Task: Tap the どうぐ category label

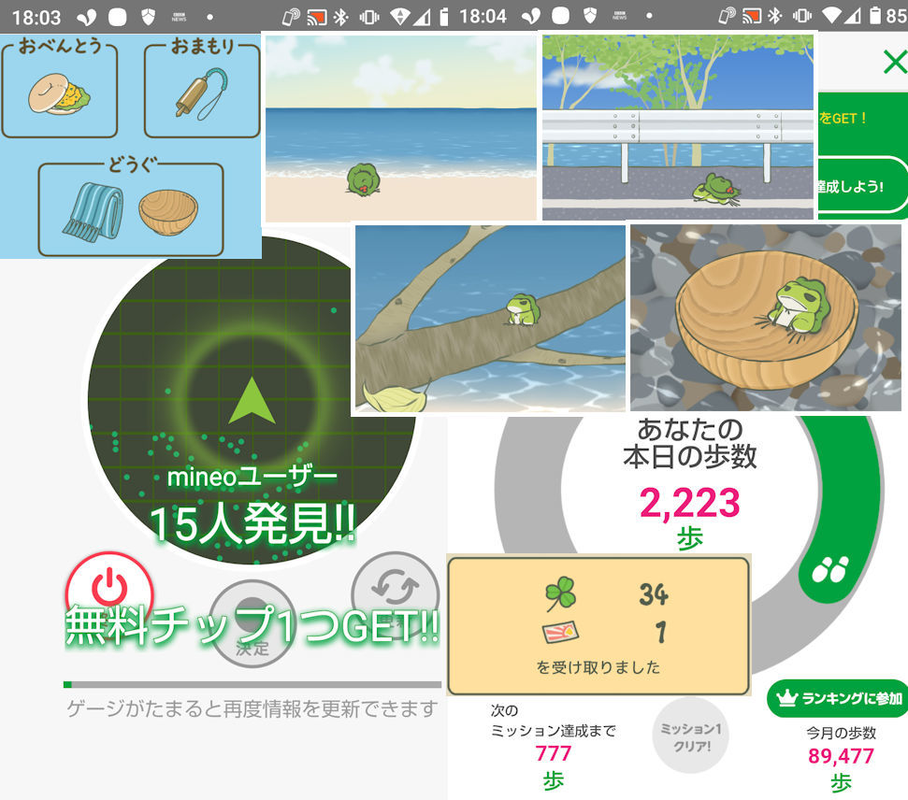Action: pos(132,165)
